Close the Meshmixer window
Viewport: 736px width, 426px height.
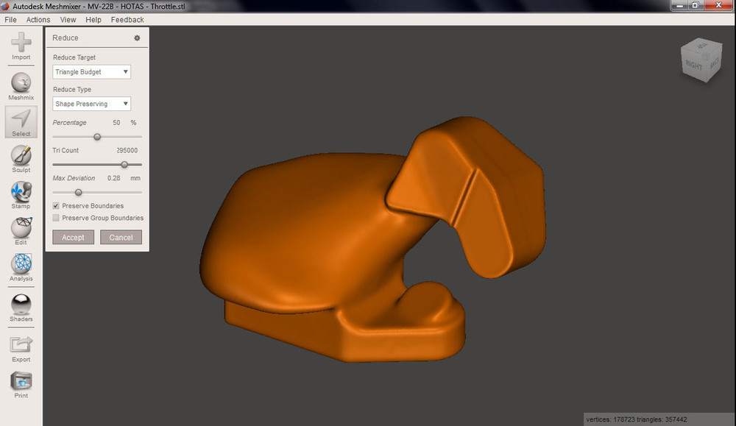(x=718, y=6)
